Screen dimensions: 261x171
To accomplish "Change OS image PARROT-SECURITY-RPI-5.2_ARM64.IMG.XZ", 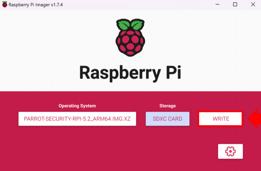I will tap(77, 119).
